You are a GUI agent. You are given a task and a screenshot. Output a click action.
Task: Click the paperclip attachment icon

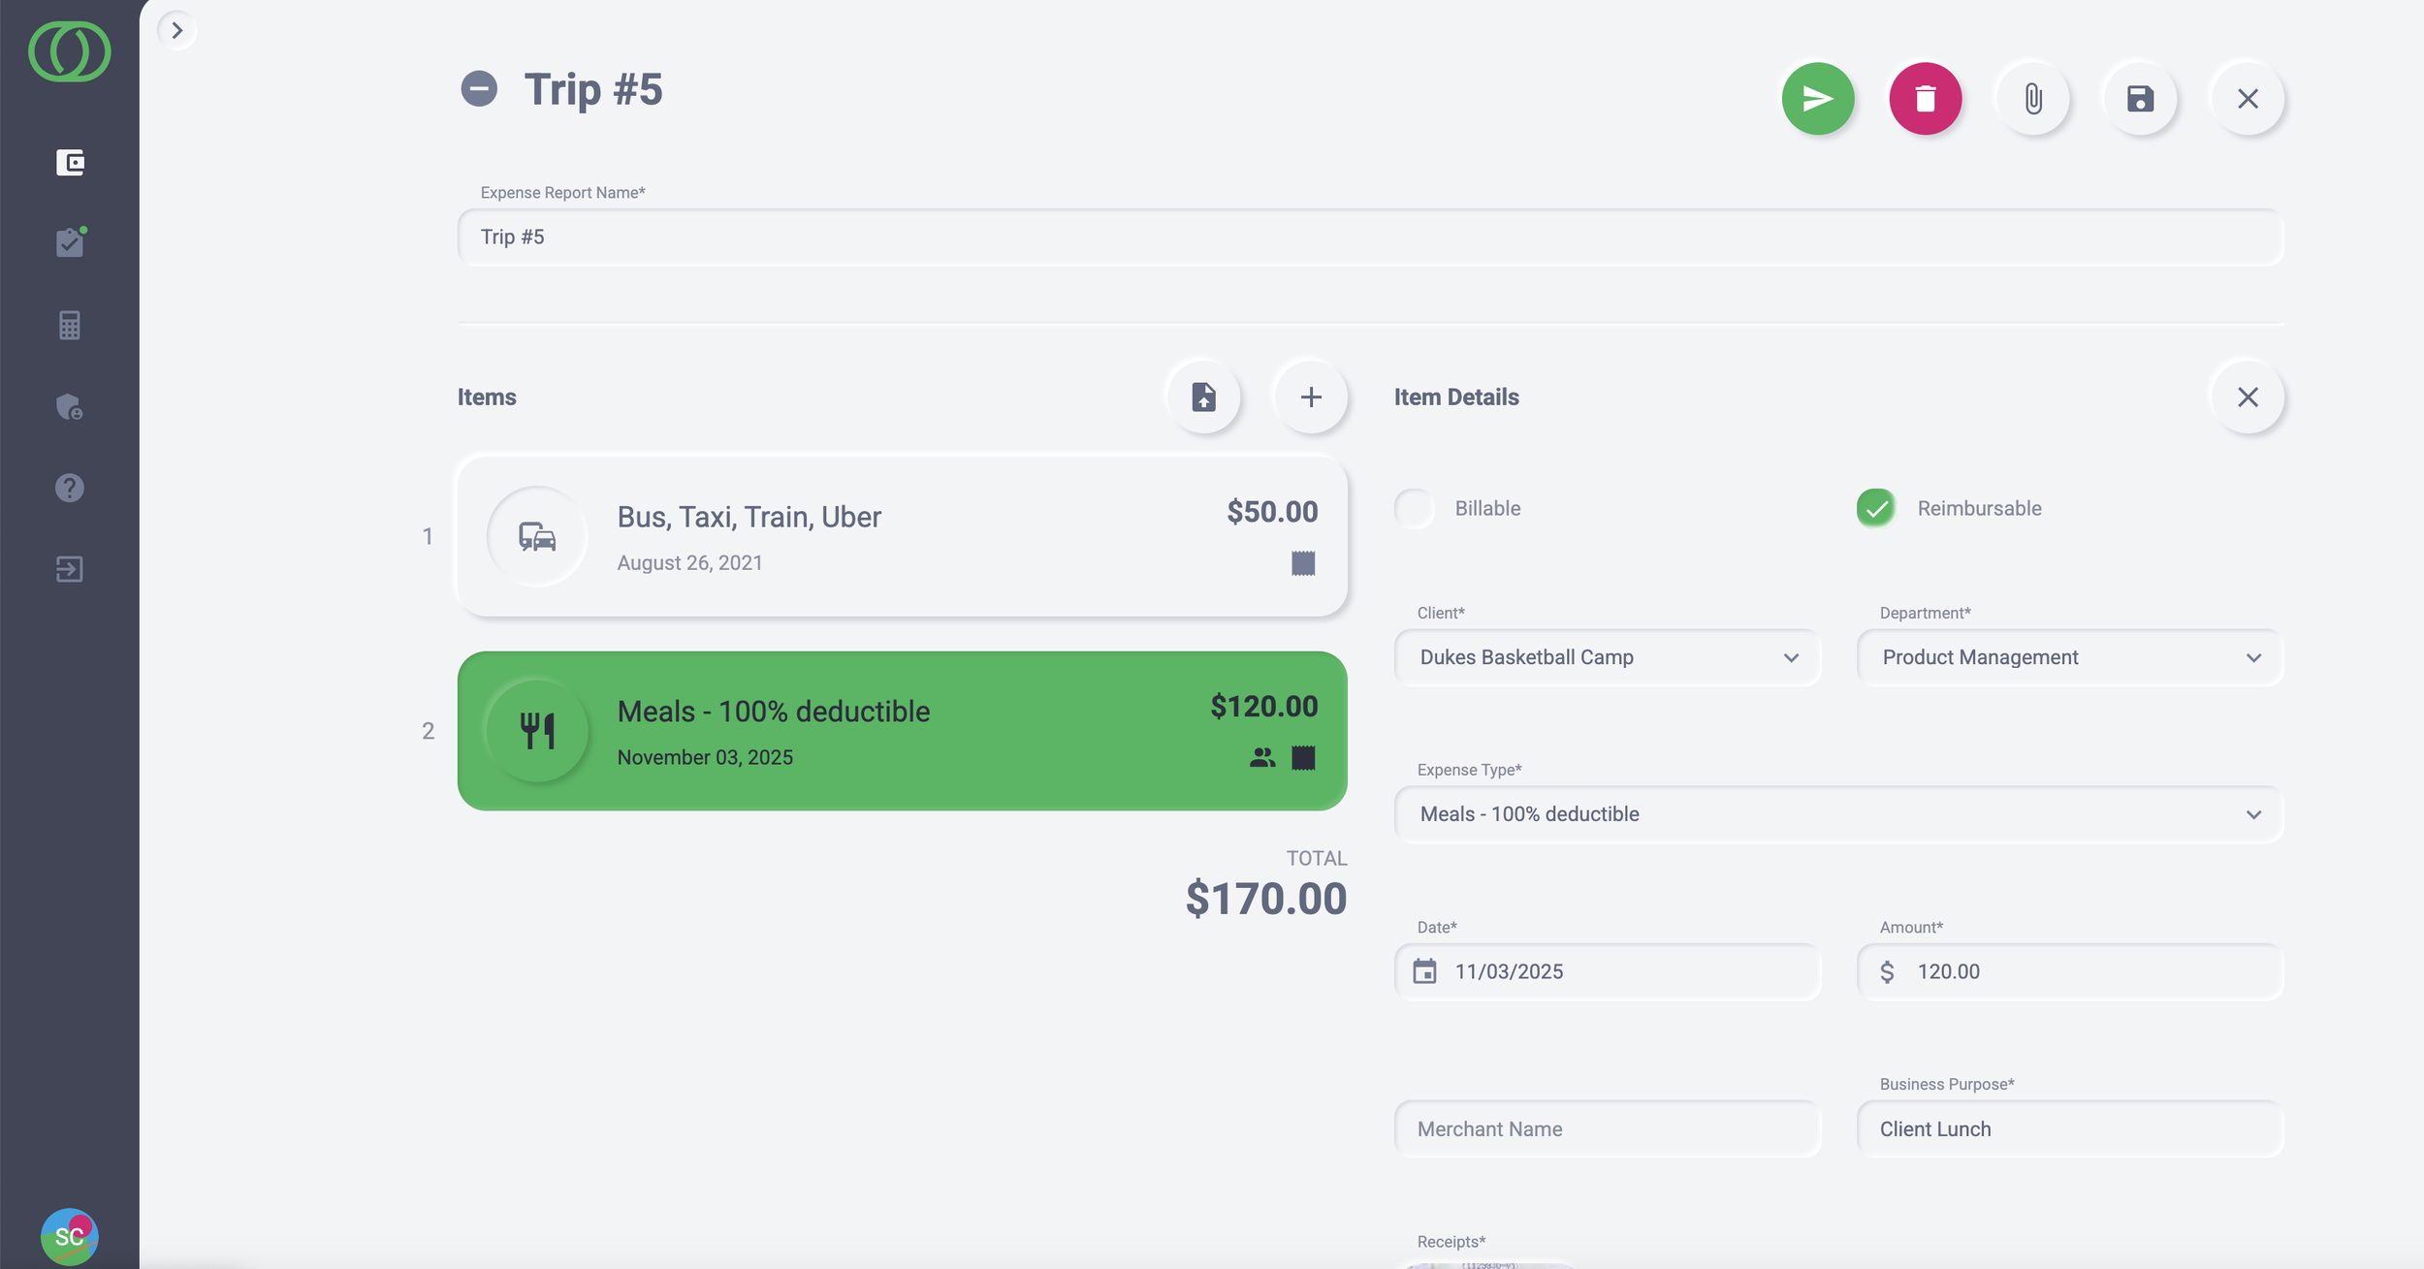(2033, 99)
